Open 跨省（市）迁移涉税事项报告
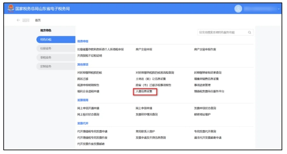 pos(153,85)
